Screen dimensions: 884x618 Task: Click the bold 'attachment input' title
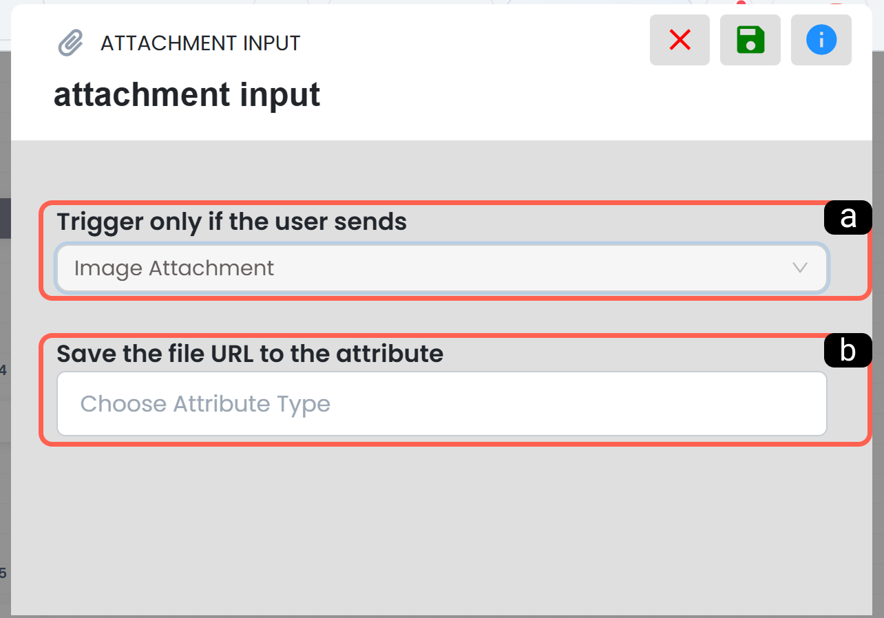[187, 94]
